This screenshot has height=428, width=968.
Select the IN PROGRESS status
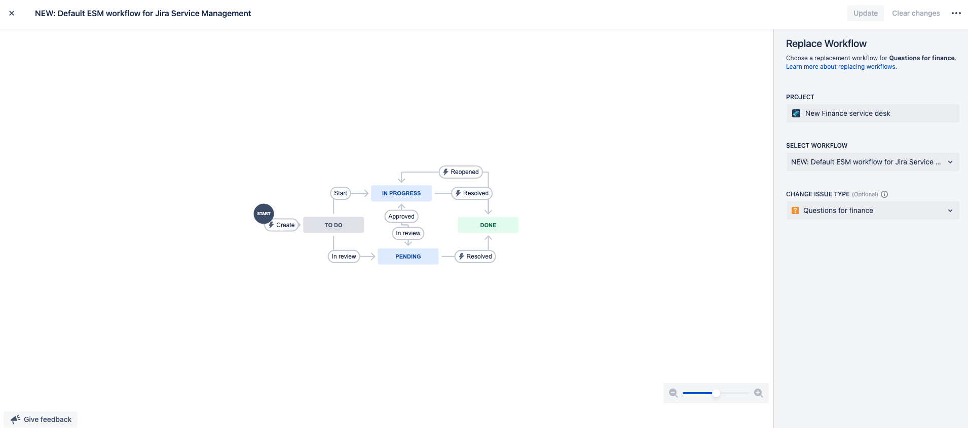[x=401, y=193]
